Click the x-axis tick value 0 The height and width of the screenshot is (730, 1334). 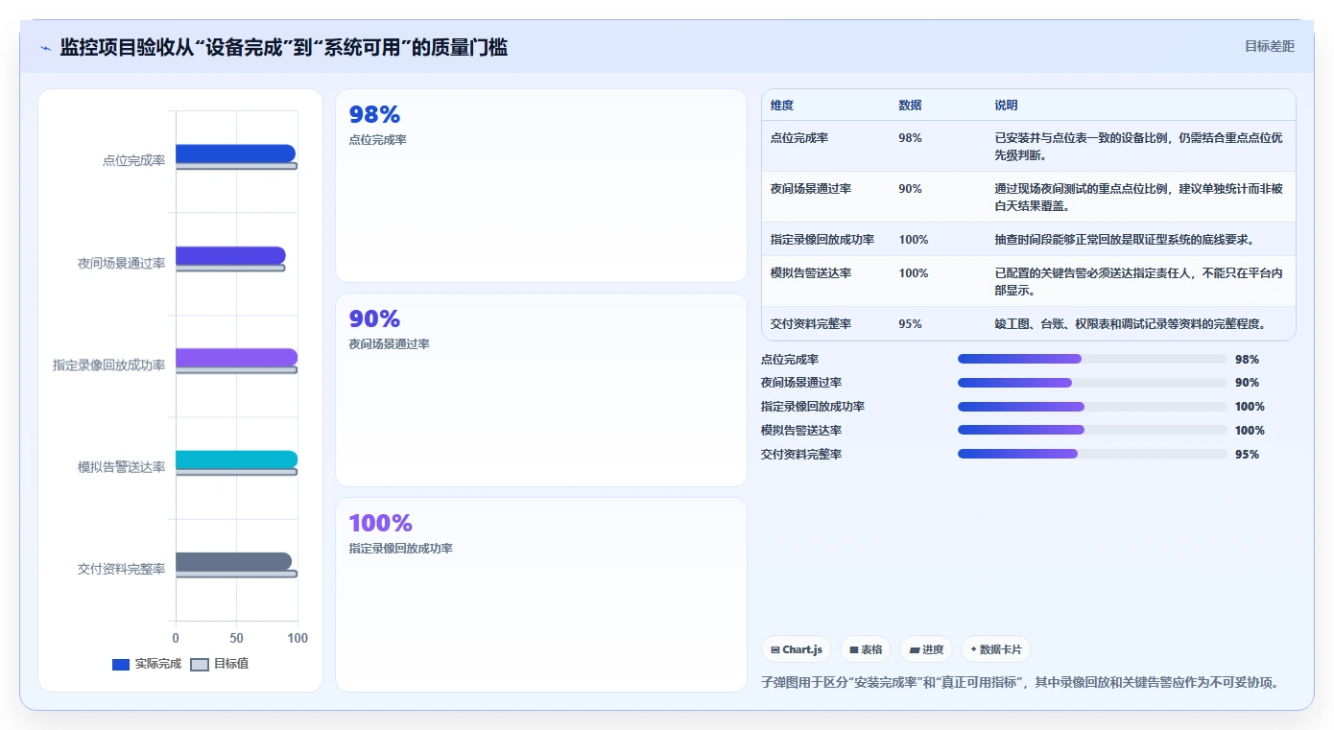tap(176, 638)
